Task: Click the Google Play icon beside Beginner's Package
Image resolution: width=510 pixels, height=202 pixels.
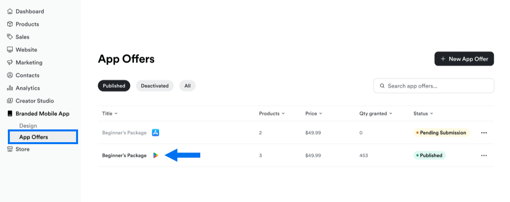Action: pyautogui.click(x=156, y=155)
